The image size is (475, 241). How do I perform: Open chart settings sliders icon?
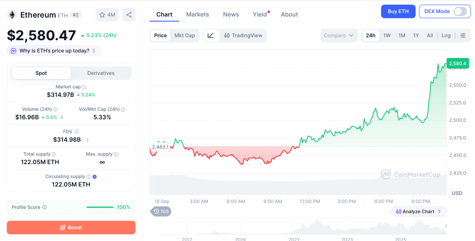pyautogui.click(x=463, y=36)
